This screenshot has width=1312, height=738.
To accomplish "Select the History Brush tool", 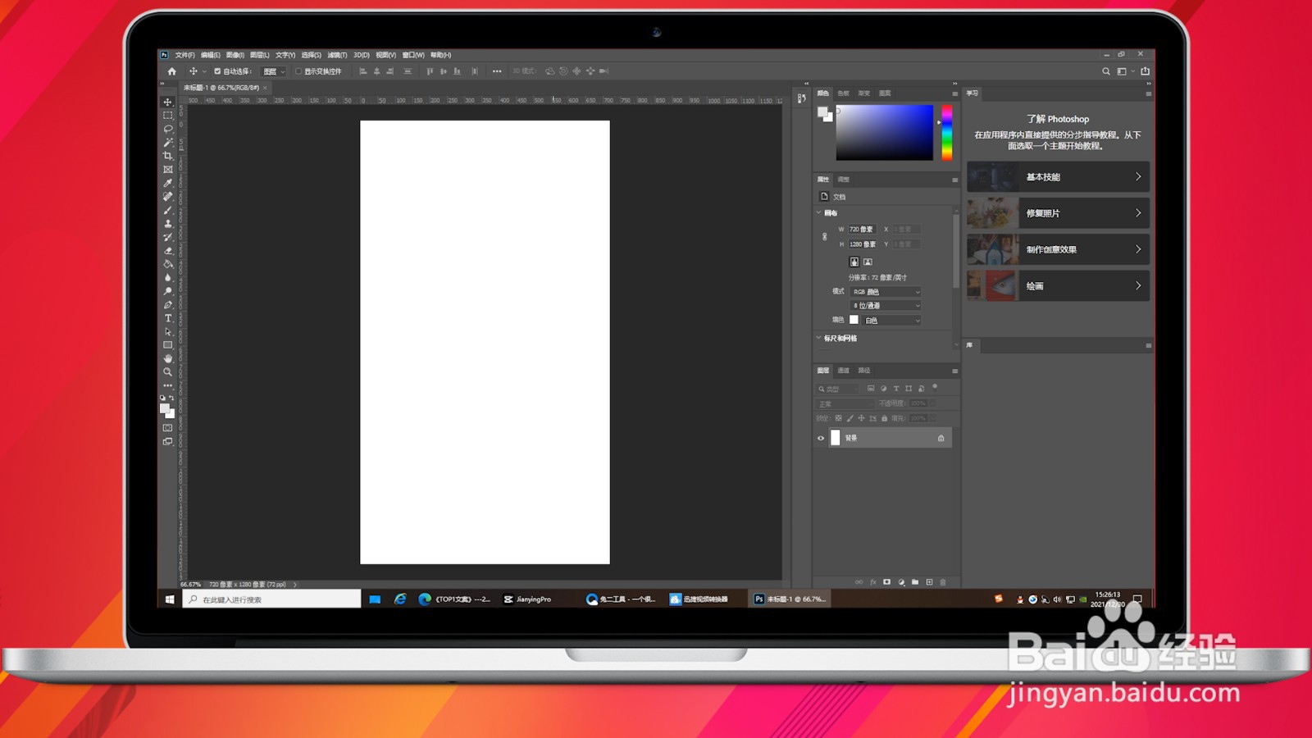I will click(168, 237).
